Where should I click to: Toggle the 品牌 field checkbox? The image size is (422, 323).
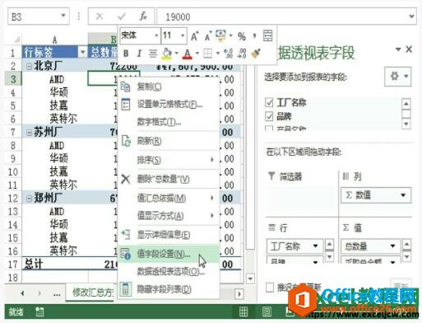269,116
